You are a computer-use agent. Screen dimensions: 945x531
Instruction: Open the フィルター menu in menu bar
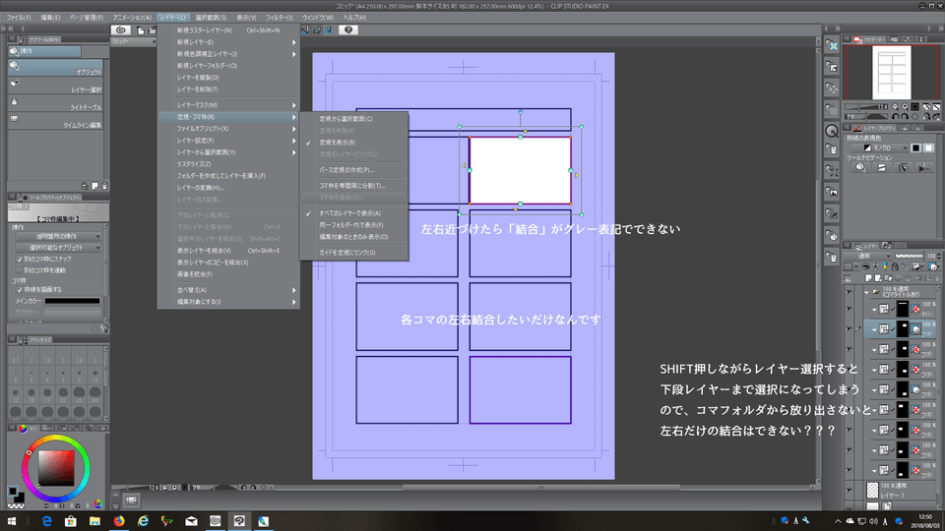tap(279, 18)
